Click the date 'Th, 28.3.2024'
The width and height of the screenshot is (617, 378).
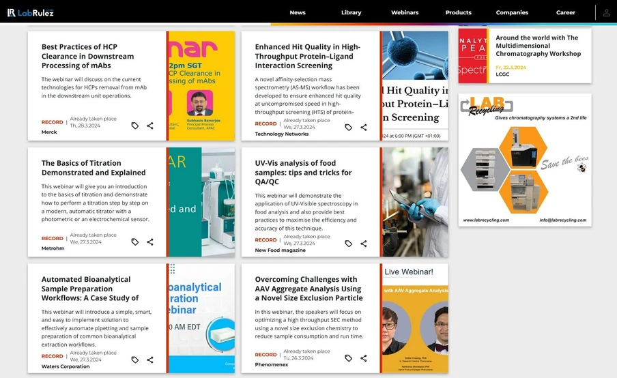click(85, 126)
